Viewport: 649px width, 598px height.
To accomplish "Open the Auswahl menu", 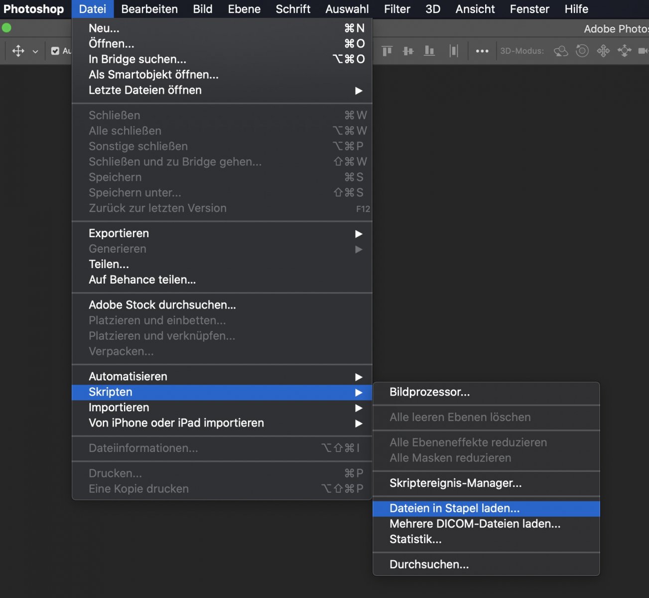I will (347, 9).
